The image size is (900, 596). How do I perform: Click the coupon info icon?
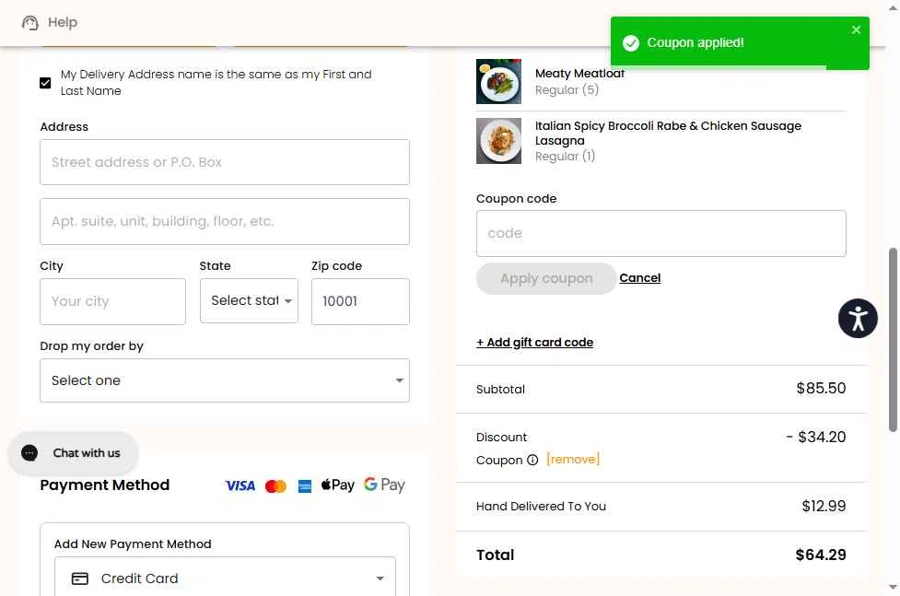532,460
